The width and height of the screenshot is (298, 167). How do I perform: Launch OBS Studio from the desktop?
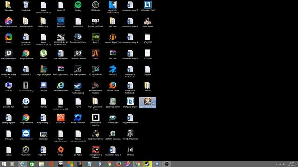coord(95,5)
